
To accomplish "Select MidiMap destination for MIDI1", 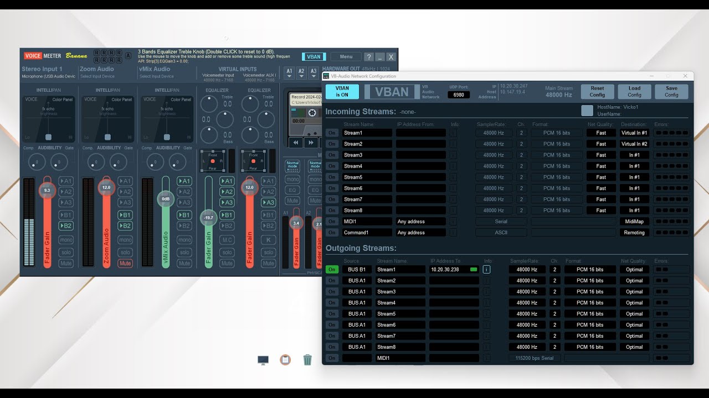I will pyautogui.click(x=634, y=221).
